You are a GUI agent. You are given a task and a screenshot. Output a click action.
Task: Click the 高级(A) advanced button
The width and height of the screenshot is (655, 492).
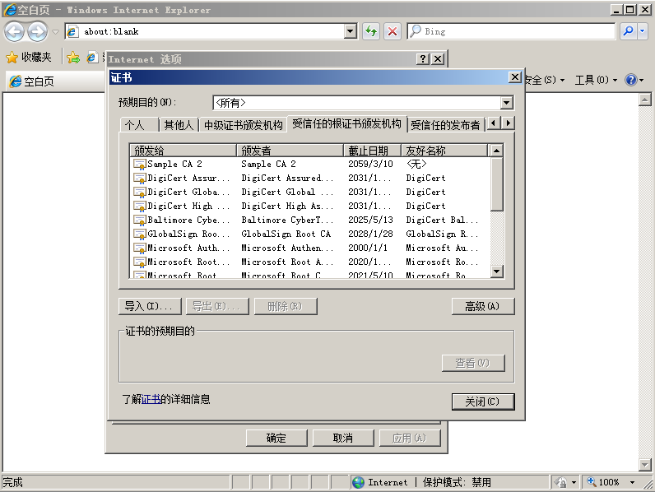[483, 306]
